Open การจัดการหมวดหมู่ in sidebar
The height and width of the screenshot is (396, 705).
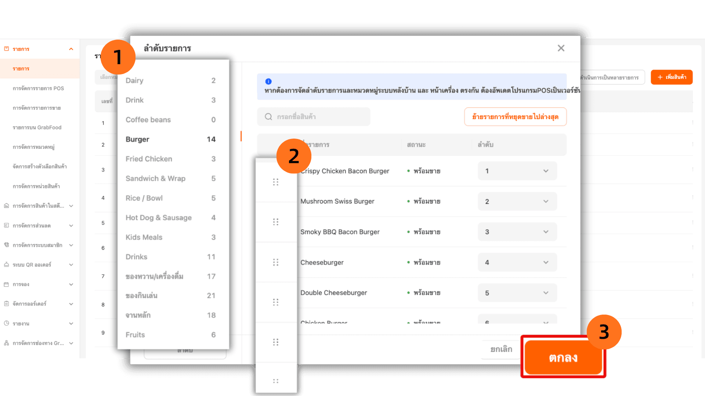point(33,147)
